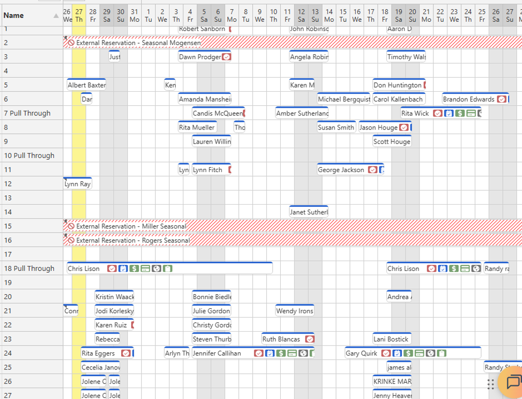Open Jodi Korlesky's reservation block
The image size is (522, 399).
[114, 310]
